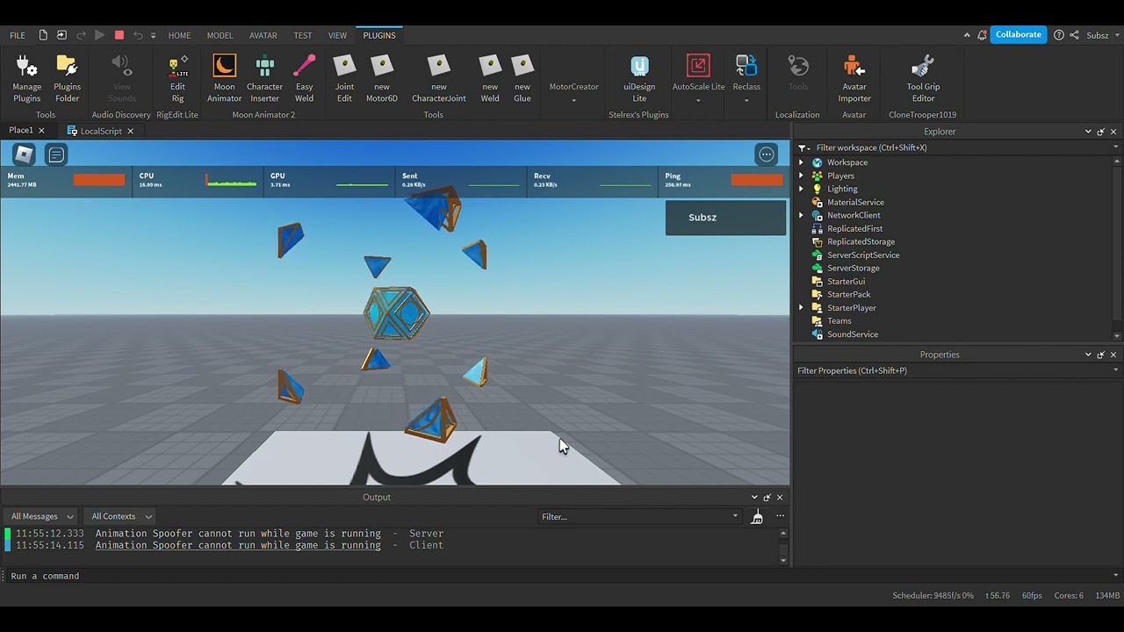Click the Collaborate button
This screenshot has height=632, width=1124.
(x=1019, y=35)
